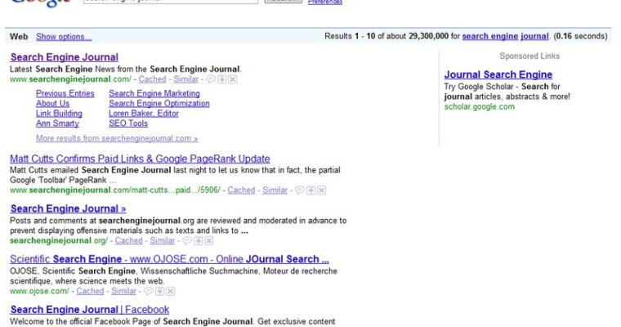Open Search Engine Journal | Facebook result
Screen dimensions: 621x327
(90, 310)
